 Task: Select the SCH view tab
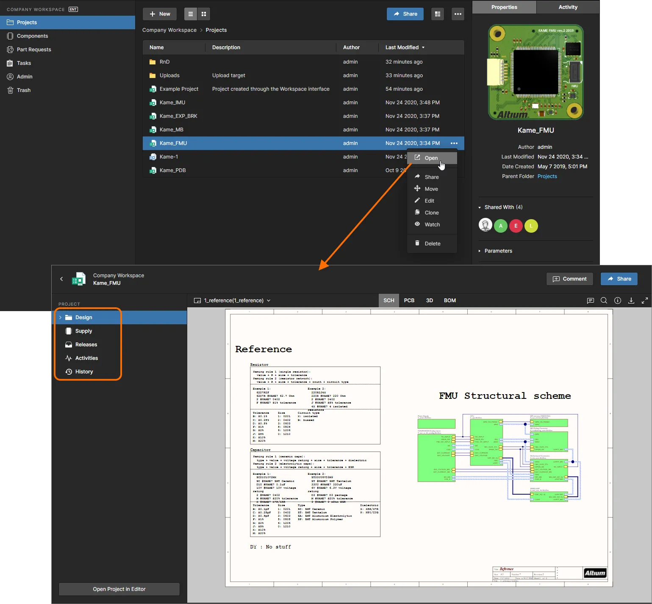[388, 301]
